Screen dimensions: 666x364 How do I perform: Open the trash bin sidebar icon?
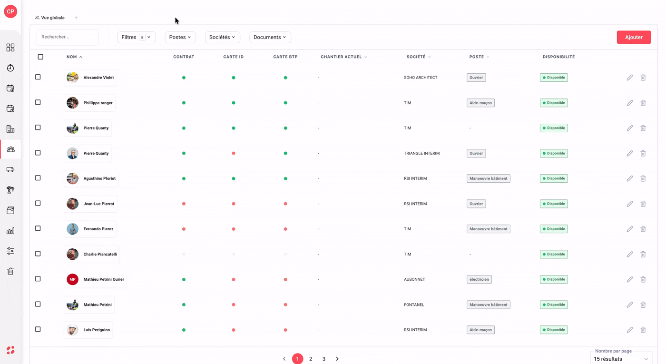click(10, 271)
